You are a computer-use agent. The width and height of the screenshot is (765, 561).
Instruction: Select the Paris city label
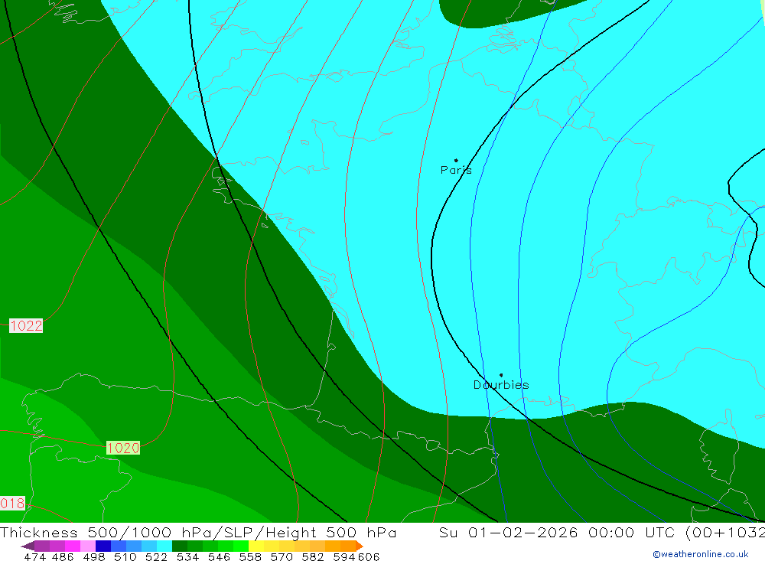pyautogui.click(x=456, y=170)
